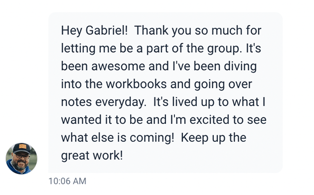Click the phrase 'great work!' on the last line
The height and width of the screenshot is (195, 314).
click(92, 156)
